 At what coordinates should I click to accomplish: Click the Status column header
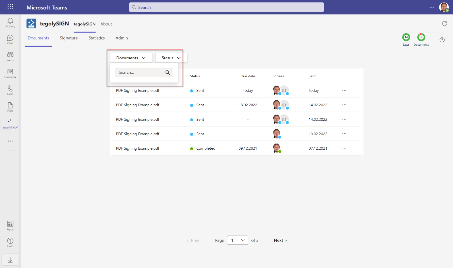coord(195,76)
